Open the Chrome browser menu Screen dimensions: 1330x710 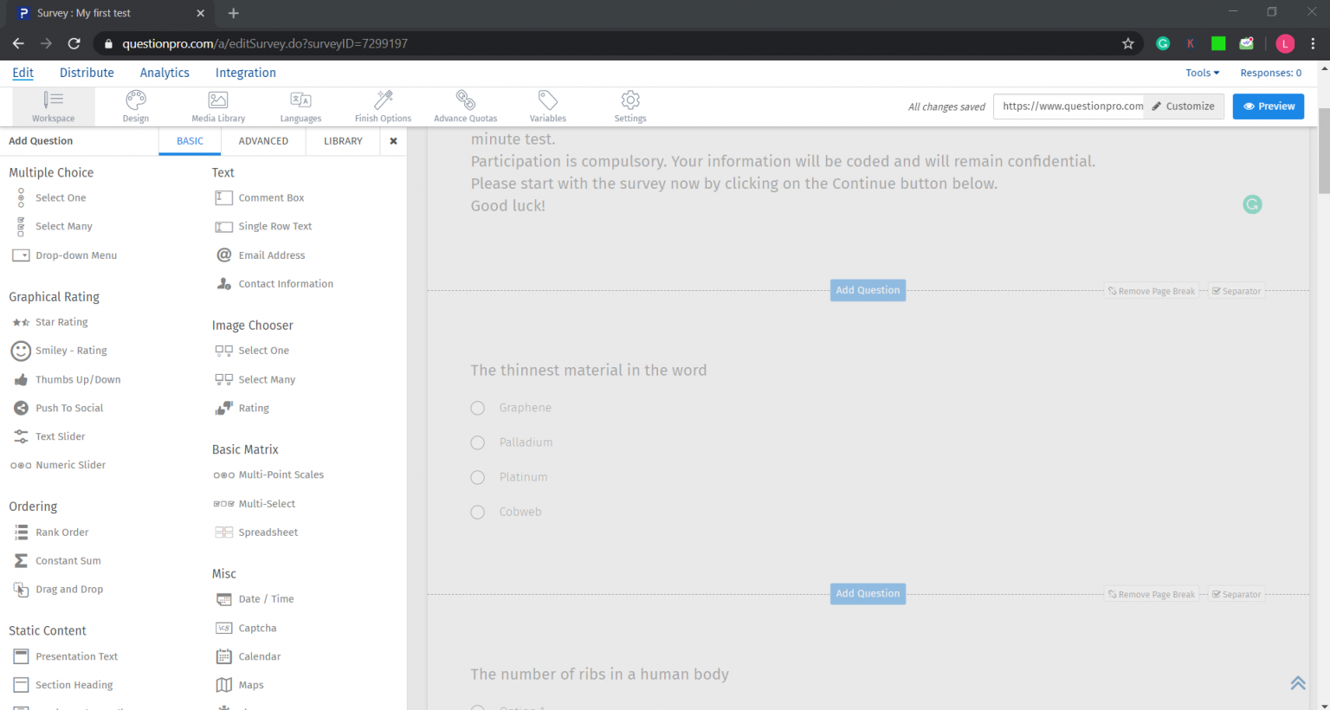[x=1314, y=43]
